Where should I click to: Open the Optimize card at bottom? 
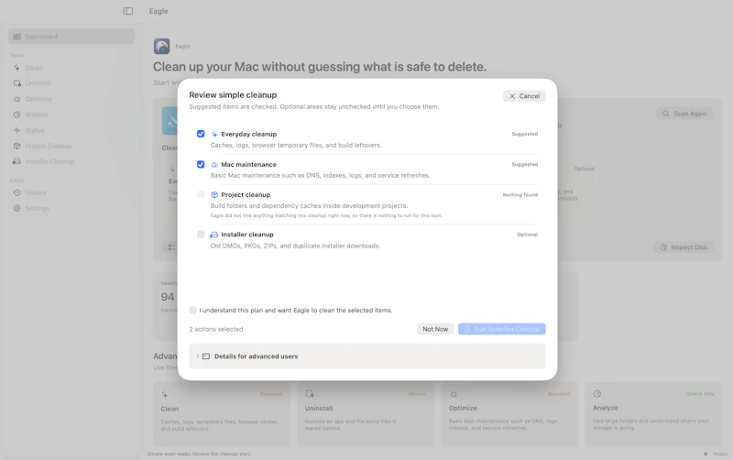click(509, 414)
